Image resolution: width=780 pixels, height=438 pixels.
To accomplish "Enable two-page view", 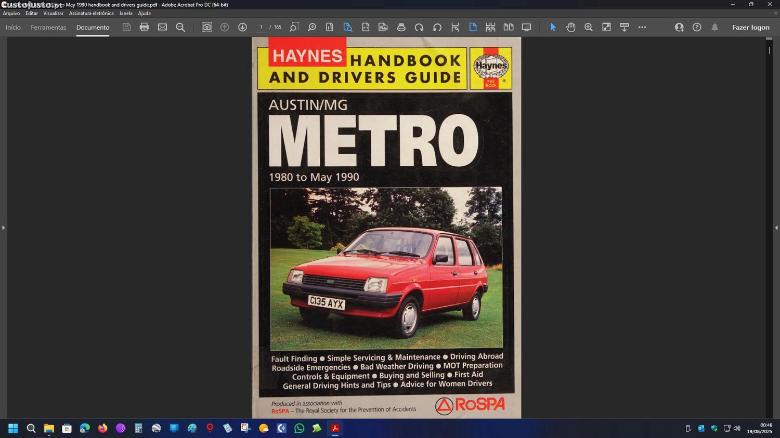I will tap(509, 27).
